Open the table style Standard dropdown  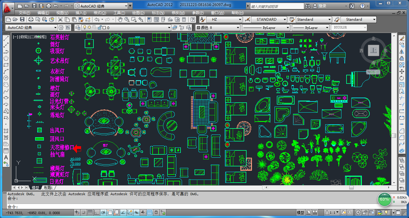(x=314, y=20)
